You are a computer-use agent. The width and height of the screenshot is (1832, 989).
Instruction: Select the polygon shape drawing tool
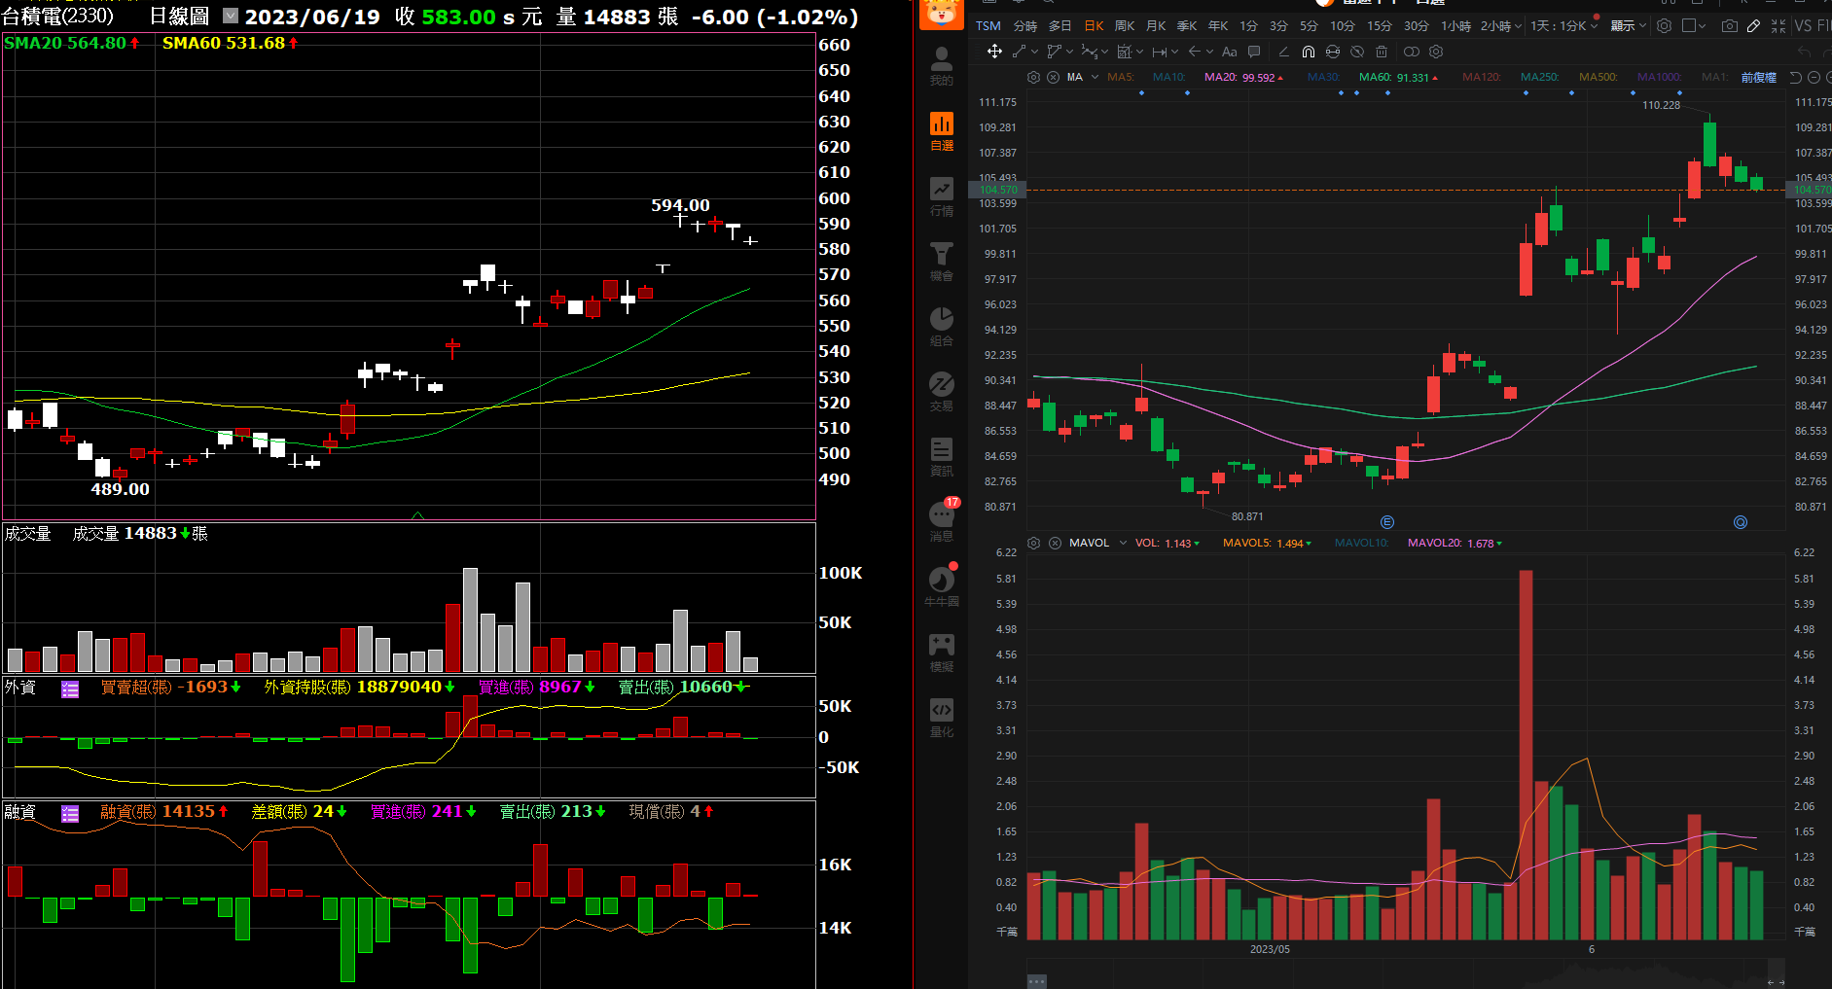coord(1054,52)
